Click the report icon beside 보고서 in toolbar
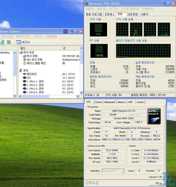Screen dimensions: 176x187 pos(18,42)
